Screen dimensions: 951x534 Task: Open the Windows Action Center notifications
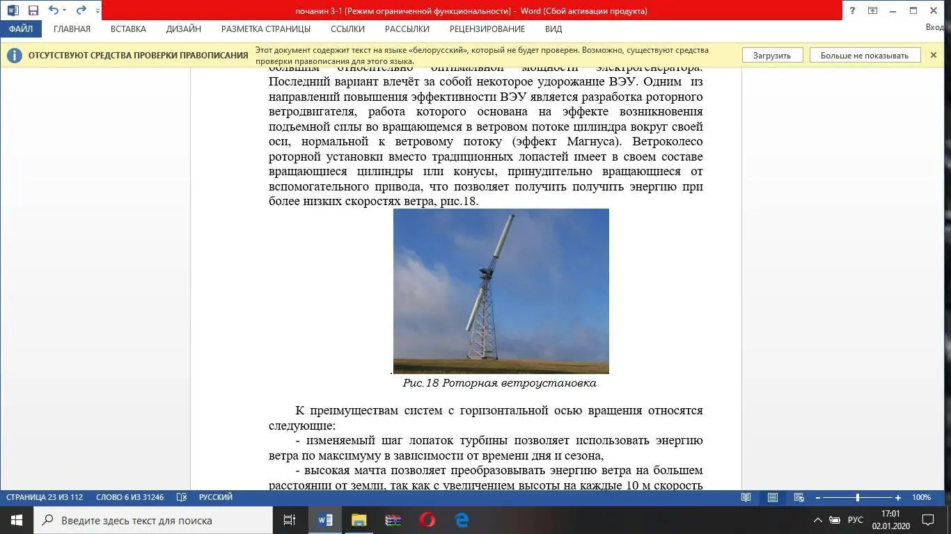(928, 520)
